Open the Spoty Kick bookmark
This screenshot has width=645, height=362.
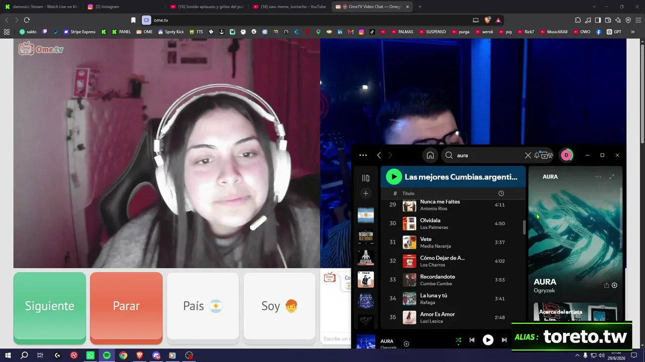[171, 32]
